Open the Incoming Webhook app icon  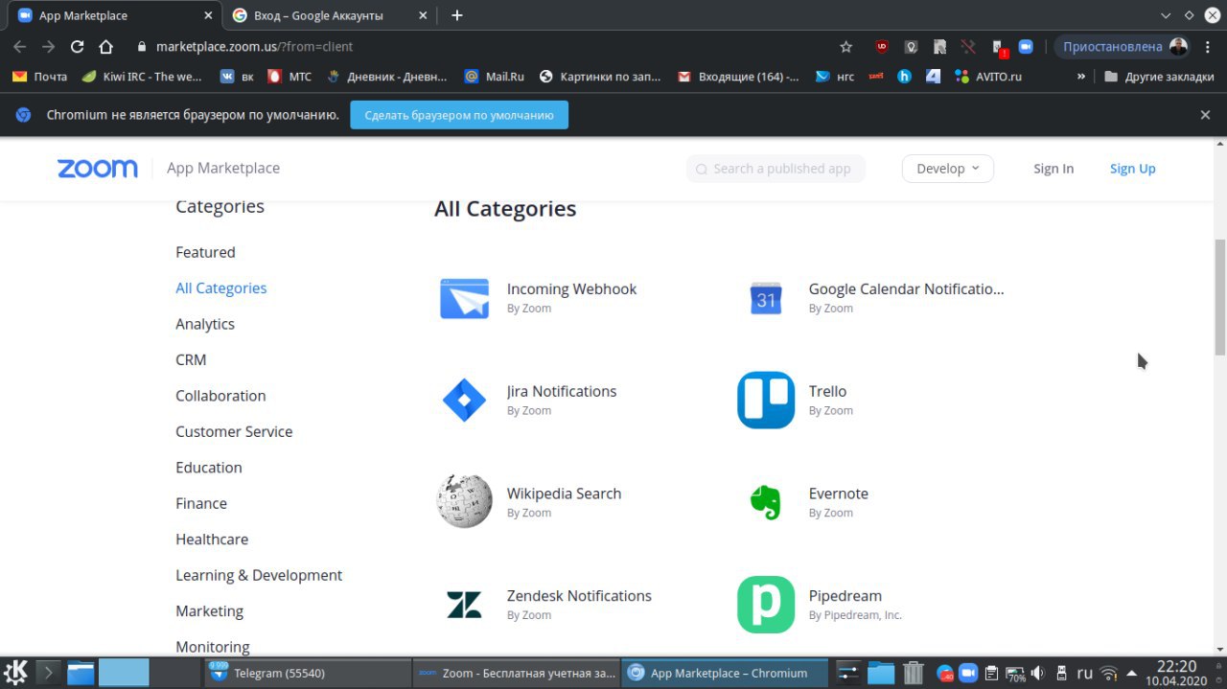click(464, 298)
